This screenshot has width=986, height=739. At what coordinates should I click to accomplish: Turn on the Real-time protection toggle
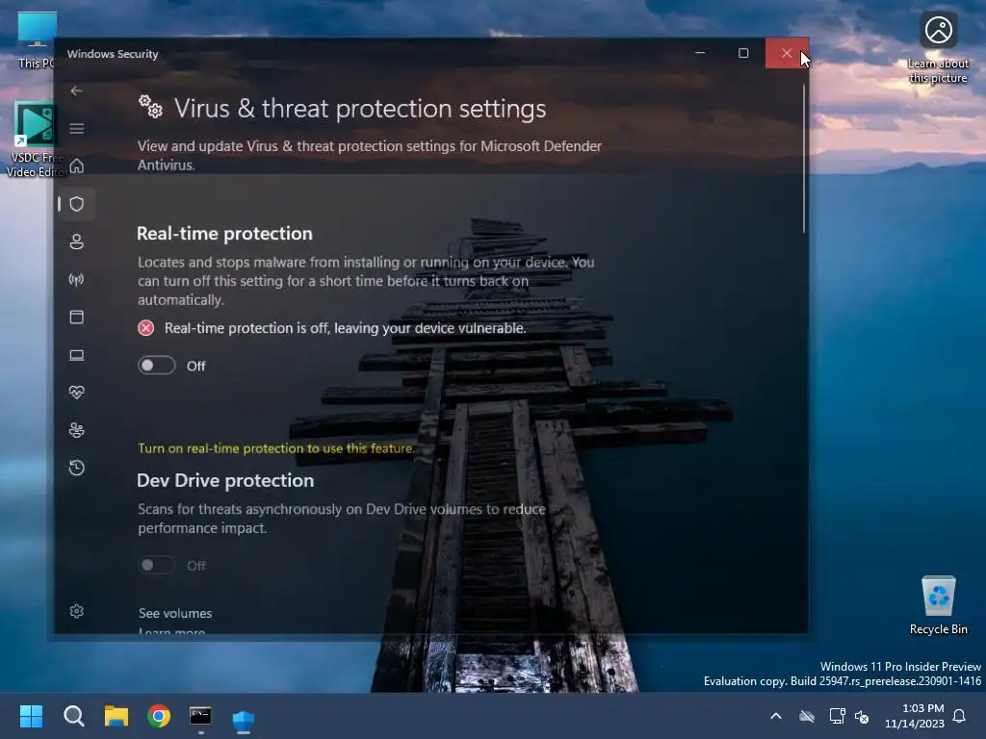(x=157, y=365)
